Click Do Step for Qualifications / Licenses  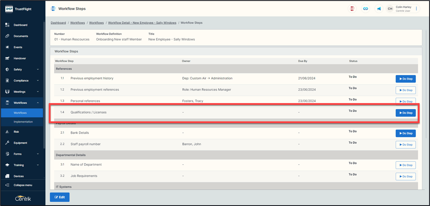(x=405, y=113)
